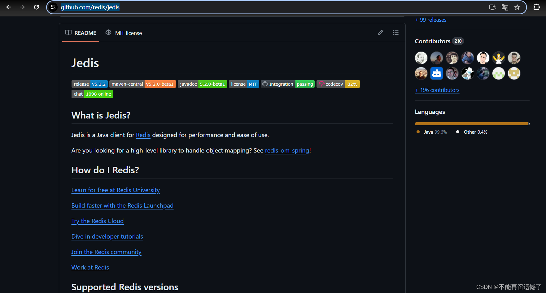The image size is (546, 293).
Task: Open the Contributors heading link
Action: [433, 41]
